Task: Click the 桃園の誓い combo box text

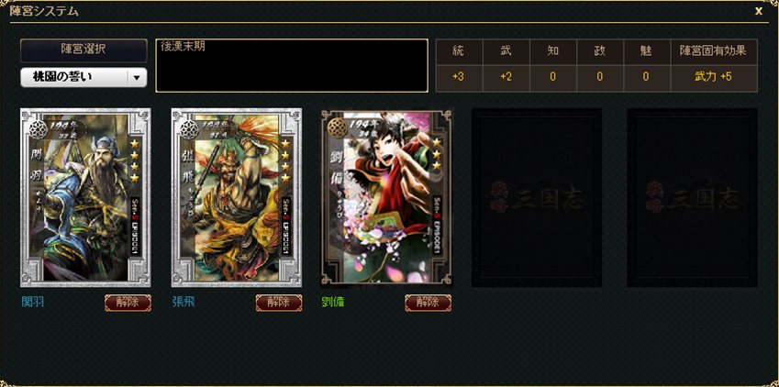Action: (62, 78)
